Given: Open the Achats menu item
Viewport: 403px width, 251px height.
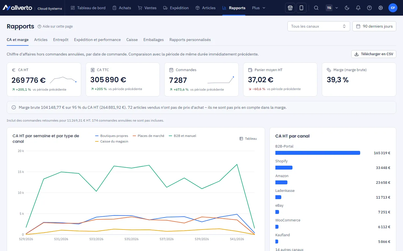Looking at the screenshot, I should pos(122,8).
